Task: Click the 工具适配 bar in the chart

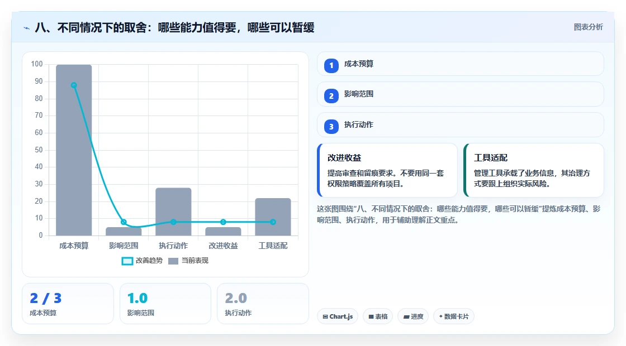Action: tap(273, 217)
